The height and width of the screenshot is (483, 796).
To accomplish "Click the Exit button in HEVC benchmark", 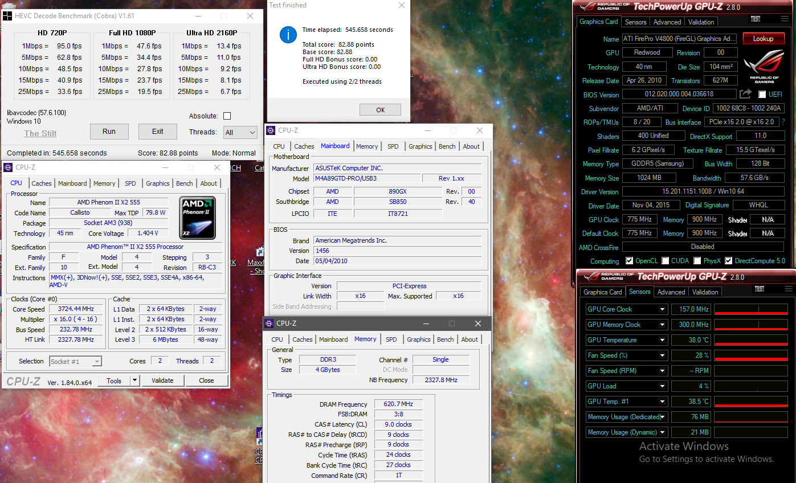I will point(158,132).
